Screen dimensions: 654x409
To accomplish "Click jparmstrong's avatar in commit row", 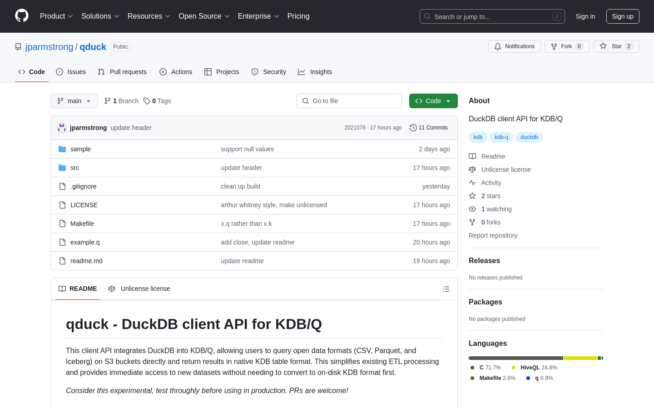I will pyautogui.click(x=62, y=128).
